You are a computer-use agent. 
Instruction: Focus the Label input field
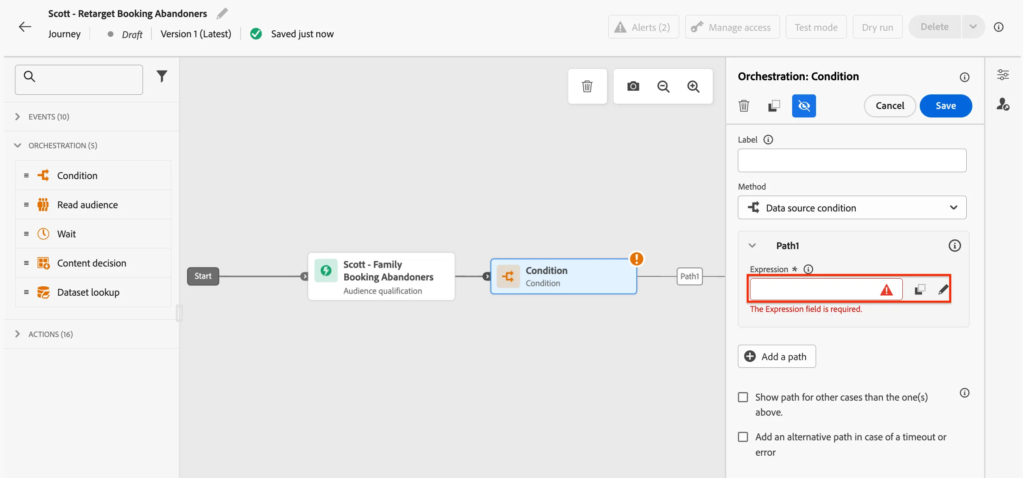point(852,160)
